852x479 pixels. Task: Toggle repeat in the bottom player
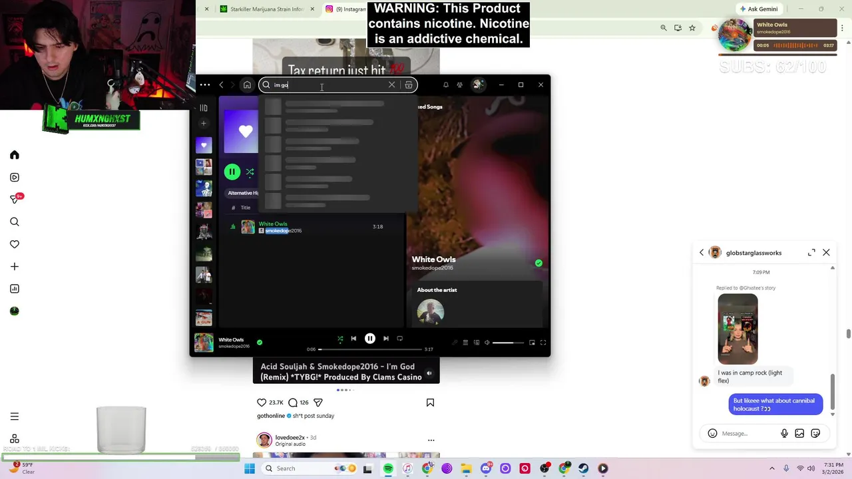[399, 339]
